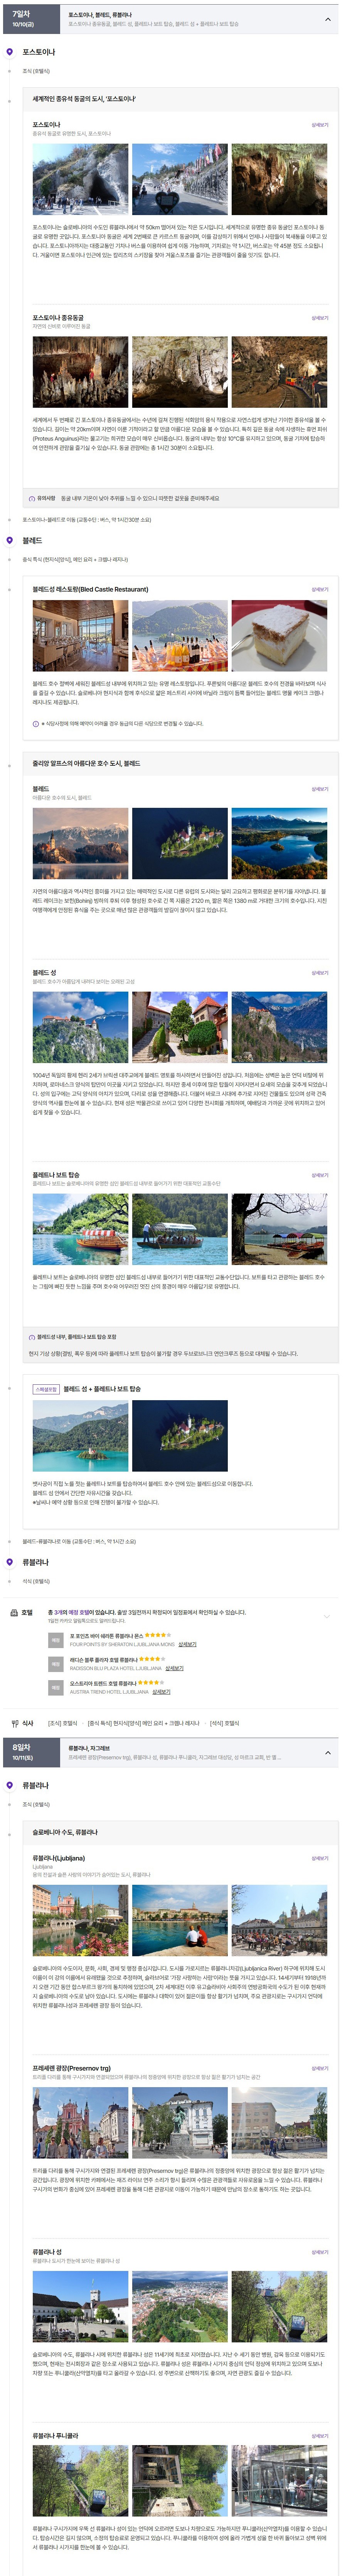The width and height of the screenshot is (345, 2576).
Task: Click the hotel (호텔) bed icon
Action: pyautogui.click(x=13, y=1612)
